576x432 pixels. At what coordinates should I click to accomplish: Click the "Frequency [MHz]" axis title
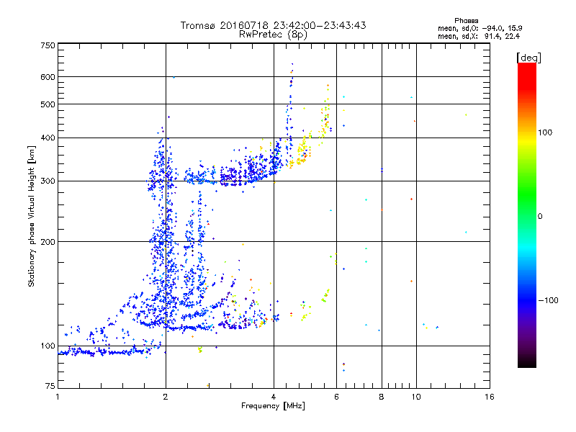click(273, 406)
